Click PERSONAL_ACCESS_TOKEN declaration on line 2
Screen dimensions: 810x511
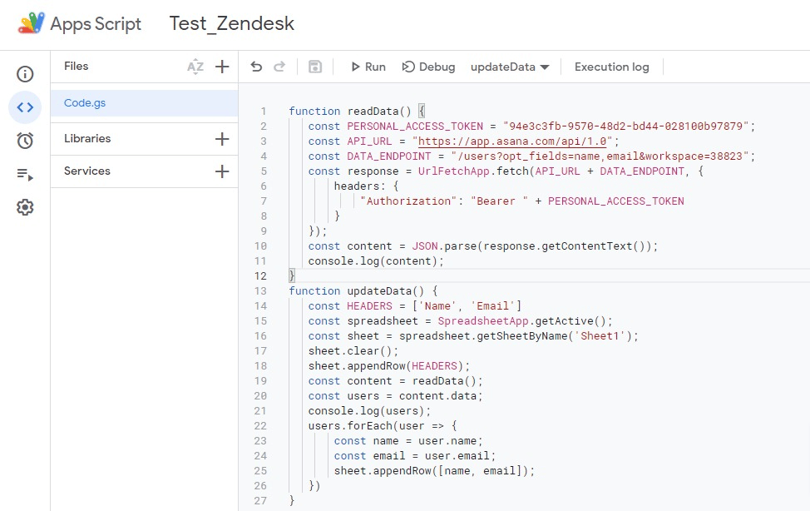tap(415, 127)
